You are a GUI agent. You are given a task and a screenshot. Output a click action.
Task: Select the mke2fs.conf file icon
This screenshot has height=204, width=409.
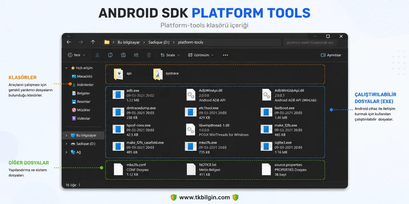(x=118, y=170)
